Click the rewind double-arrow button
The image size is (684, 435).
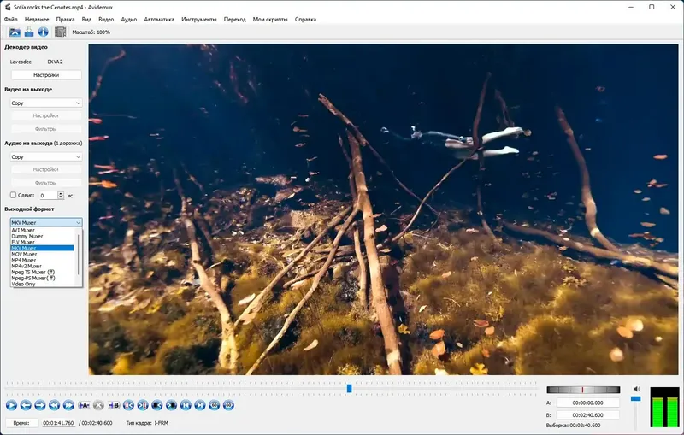tap(55, 405)
